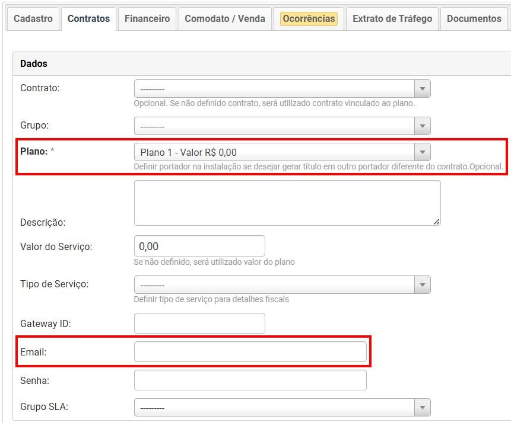
Task: Switch to the Documentos tab
Action: tap(474, 18)
